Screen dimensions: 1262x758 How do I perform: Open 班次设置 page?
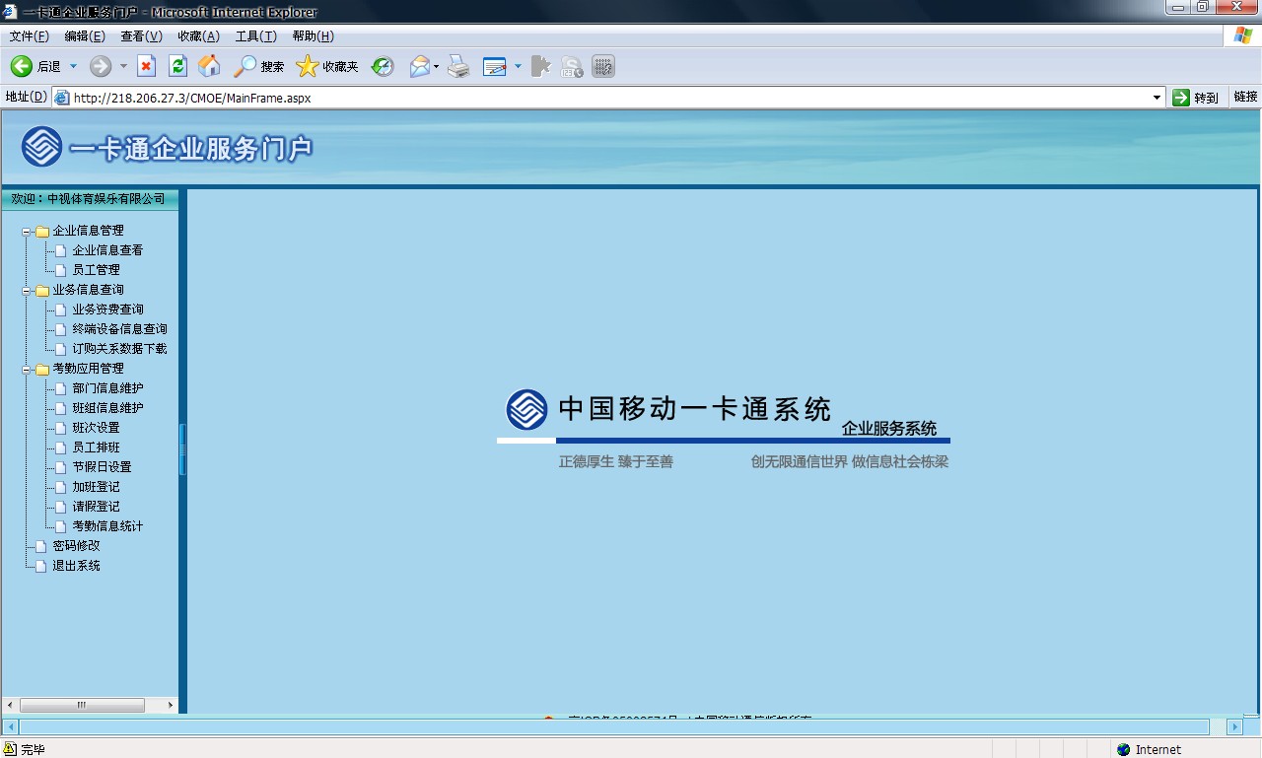point(96,428)
